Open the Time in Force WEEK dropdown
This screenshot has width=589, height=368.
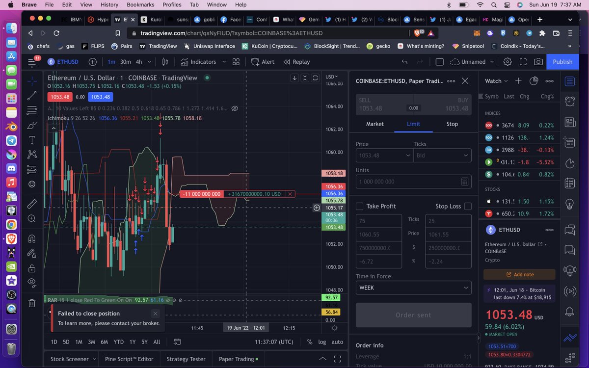pos(413,288)
